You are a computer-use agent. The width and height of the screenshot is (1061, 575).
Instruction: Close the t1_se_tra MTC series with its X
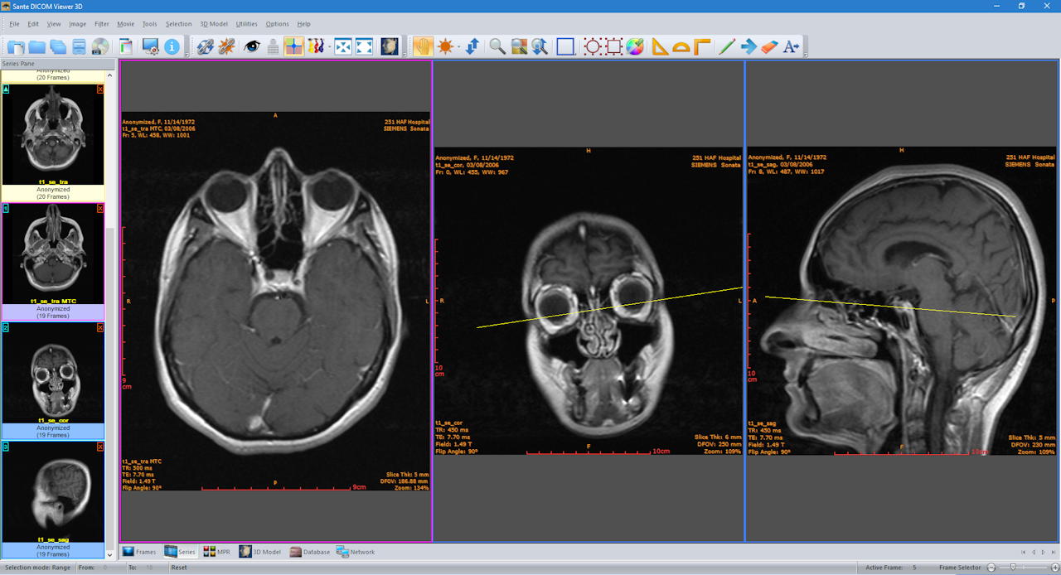[x=100, y=208]
